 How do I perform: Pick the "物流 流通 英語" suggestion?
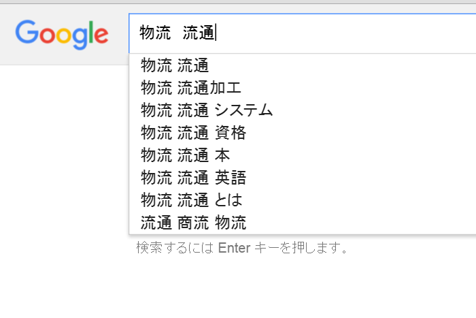tap(193, 178)
